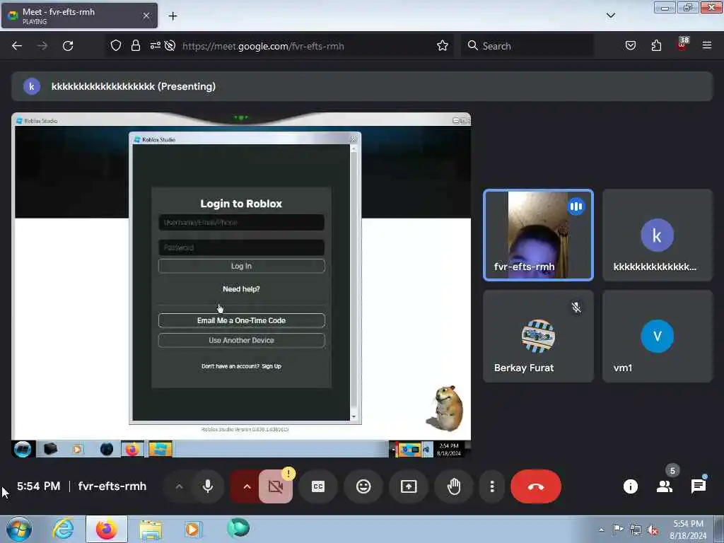This screenshot has width=724, height=543.
Task: Close the Meet tab
Action: click(x=146, y=16)
